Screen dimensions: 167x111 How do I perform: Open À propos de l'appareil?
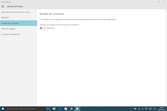click(x=19, y=34)
